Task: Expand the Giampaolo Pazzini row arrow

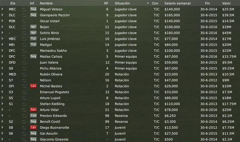Action: 2,15
